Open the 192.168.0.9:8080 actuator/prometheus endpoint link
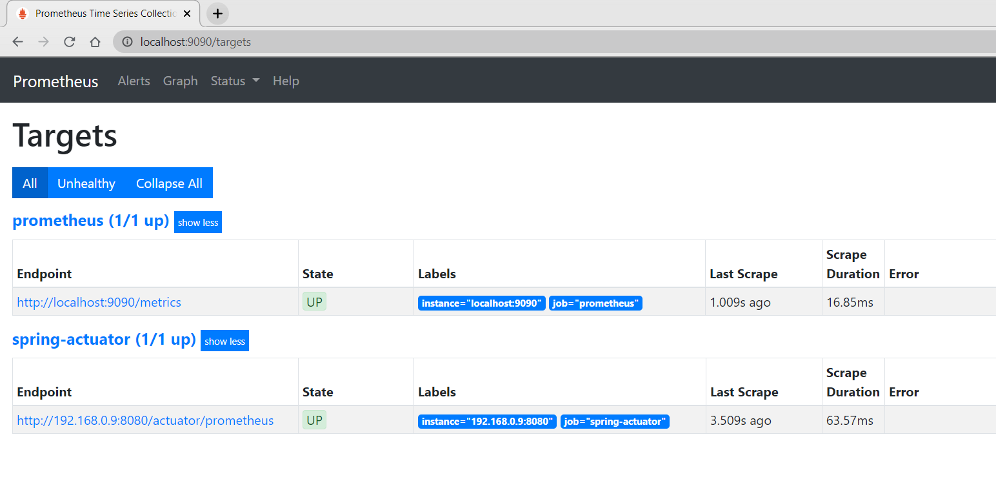 pos(145,421)
